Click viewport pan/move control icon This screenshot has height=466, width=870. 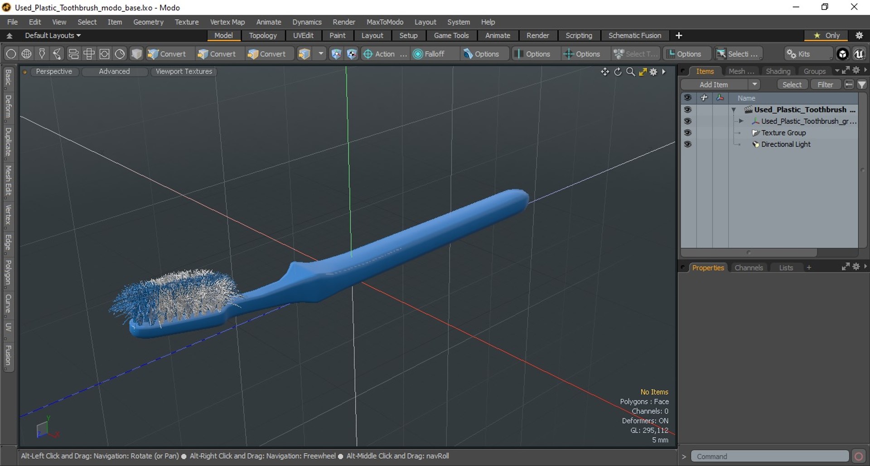(605, 72)
